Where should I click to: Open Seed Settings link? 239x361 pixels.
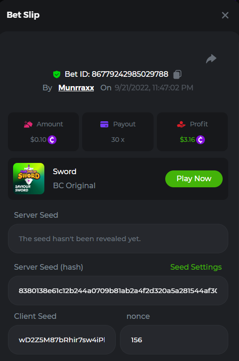(196, 267)
